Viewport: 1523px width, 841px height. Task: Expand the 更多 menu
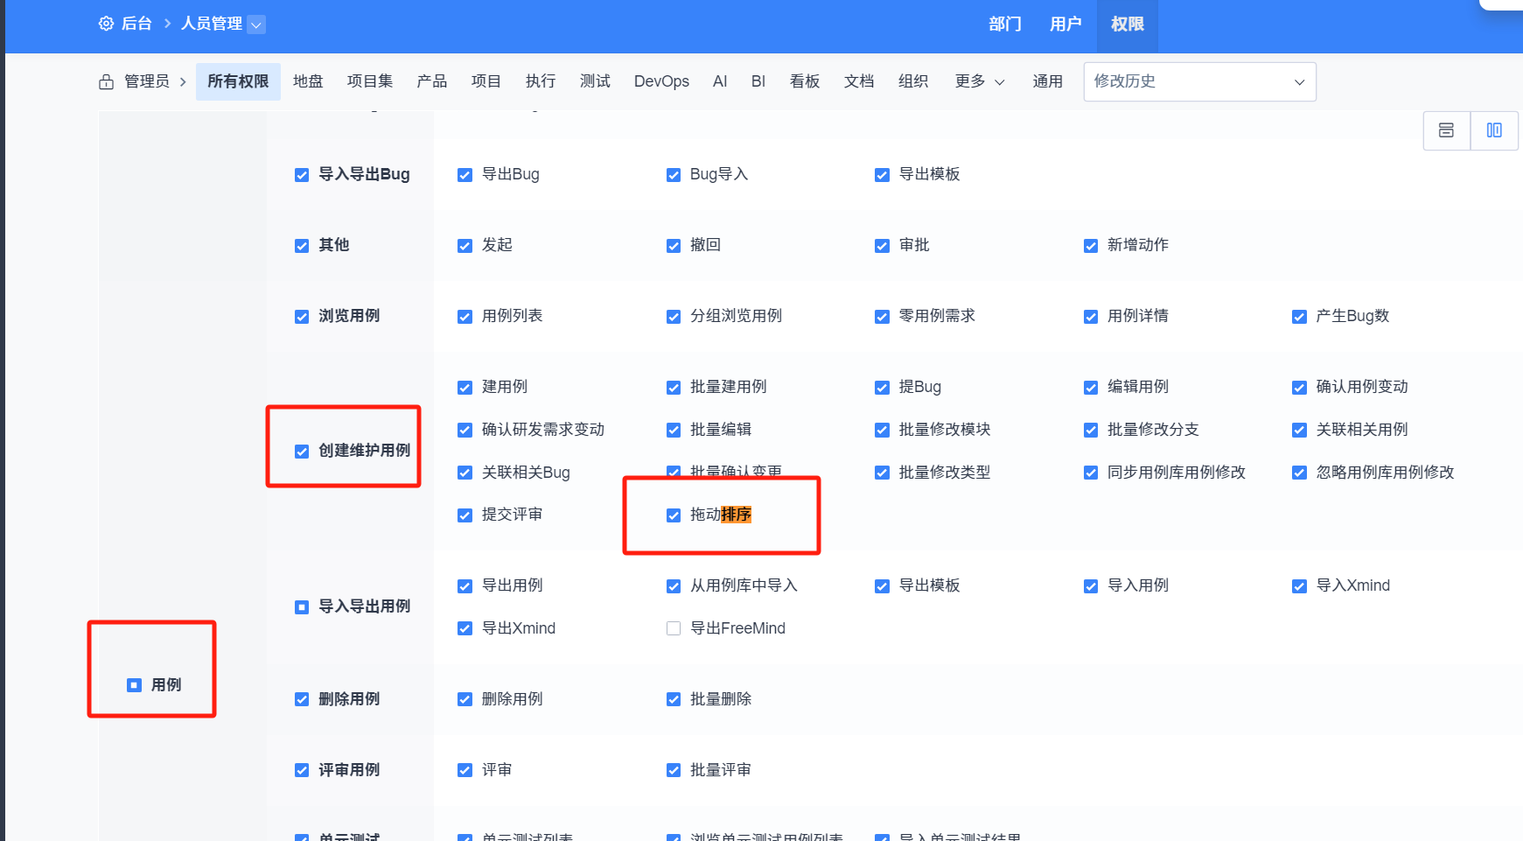coord(980,81)
